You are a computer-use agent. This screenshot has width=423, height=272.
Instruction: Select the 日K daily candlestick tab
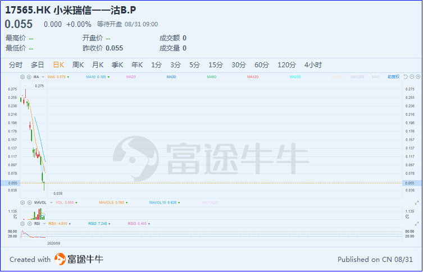pos(58,65)
